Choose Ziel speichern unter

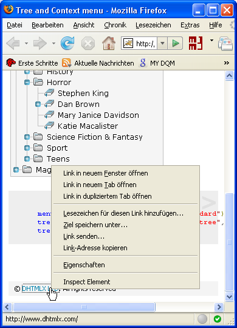pos(126,225)
